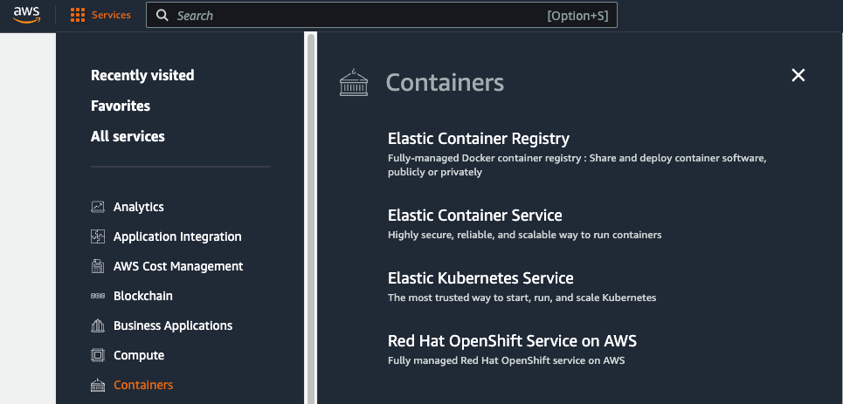Viewport: 843px width, 404px height.
Task: Click the Business Applications icon
Action: 97,325
